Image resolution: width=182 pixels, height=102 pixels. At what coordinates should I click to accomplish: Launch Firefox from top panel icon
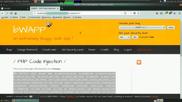[x=35, y=1]
